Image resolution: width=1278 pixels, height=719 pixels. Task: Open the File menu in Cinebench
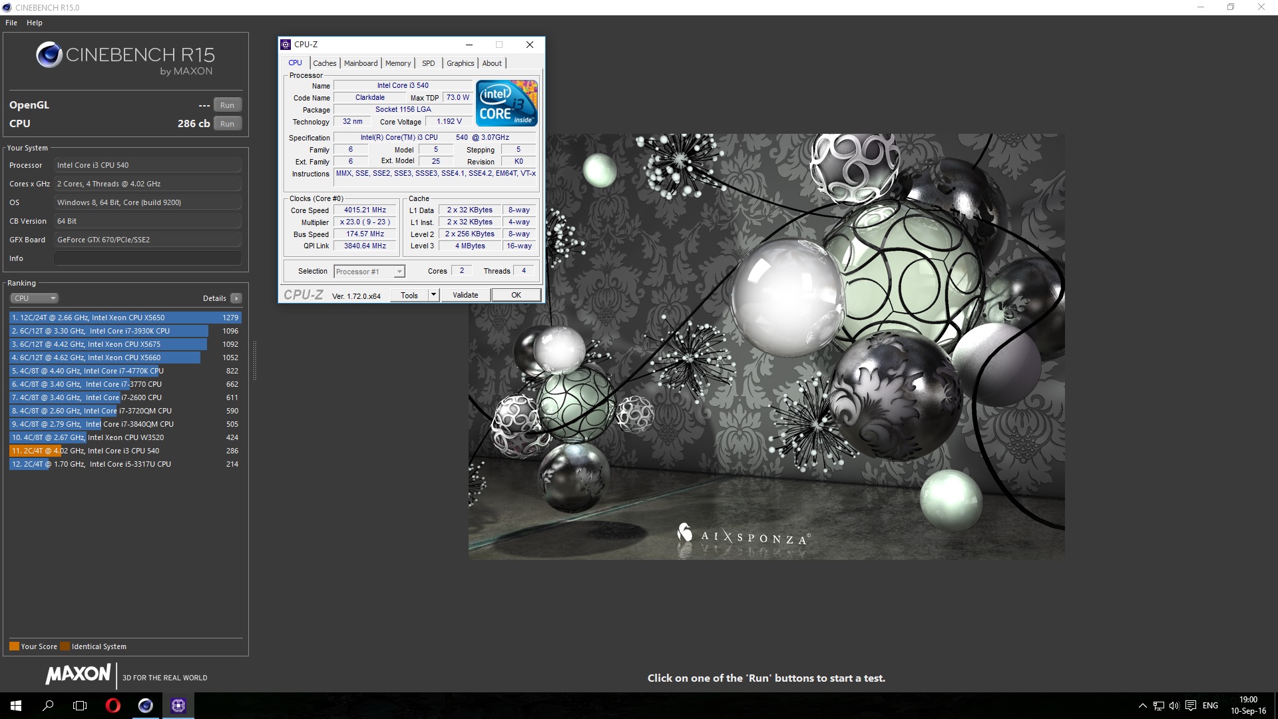(x=11, y=22)
